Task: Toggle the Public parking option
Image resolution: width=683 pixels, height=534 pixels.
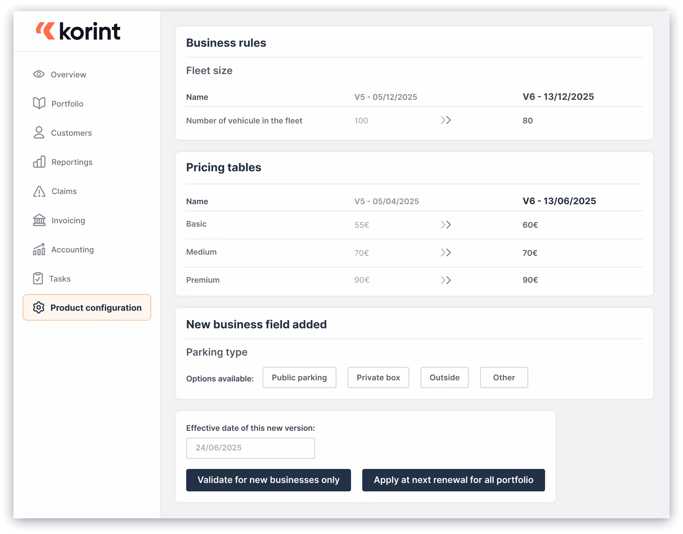Action: [299, 377]
